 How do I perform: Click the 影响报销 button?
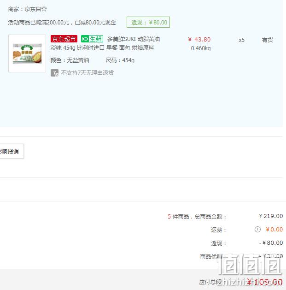pyautogui.click(x=12, y=151)
